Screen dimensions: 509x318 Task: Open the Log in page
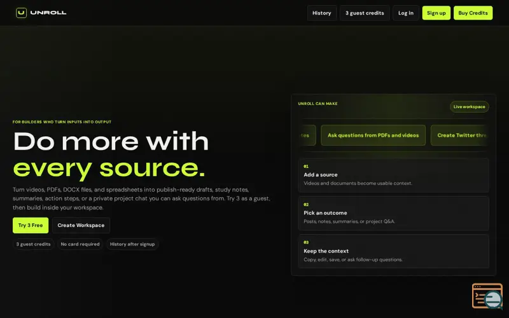[406, 13]
